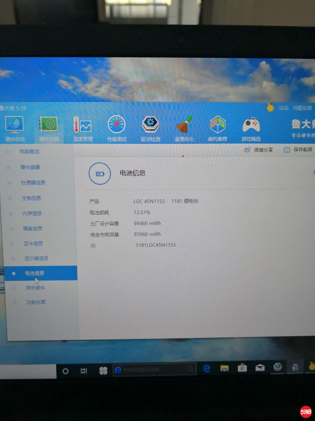Click the taskbar search input box
Viewport: 315px width, 421px height.
coord(154,369)
